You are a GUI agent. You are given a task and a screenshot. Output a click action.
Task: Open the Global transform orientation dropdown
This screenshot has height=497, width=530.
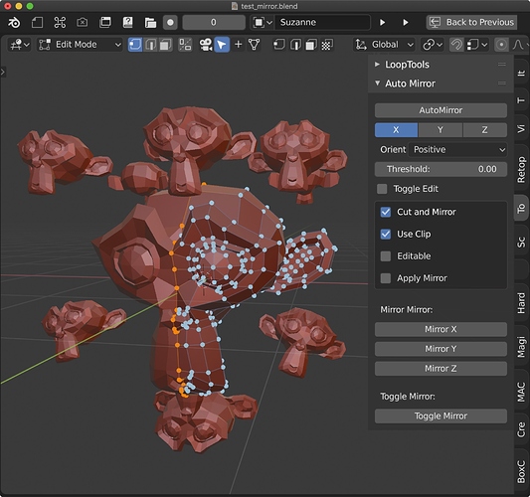coord(384,45)
